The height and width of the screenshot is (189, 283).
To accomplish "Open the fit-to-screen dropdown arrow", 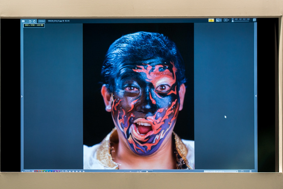I will tap(229, 20).
